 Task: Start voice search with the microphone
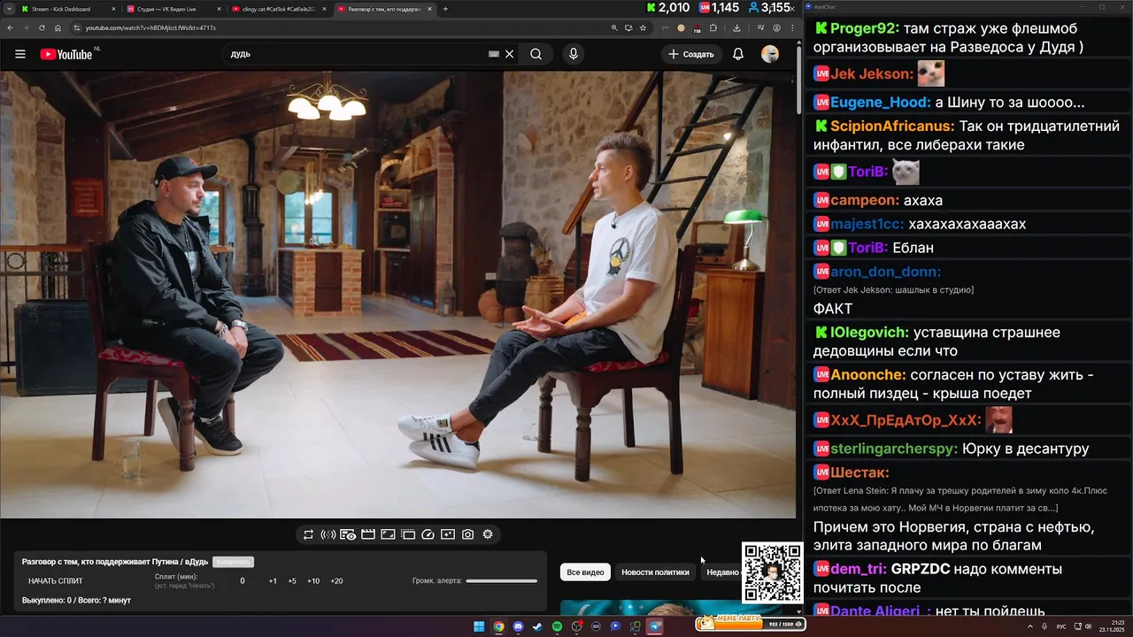click(x=574, y=54)
